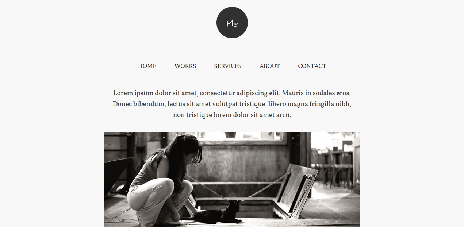464x227 pixels.
Task: Open the HOME navigation link
Action: pos(147,66)
